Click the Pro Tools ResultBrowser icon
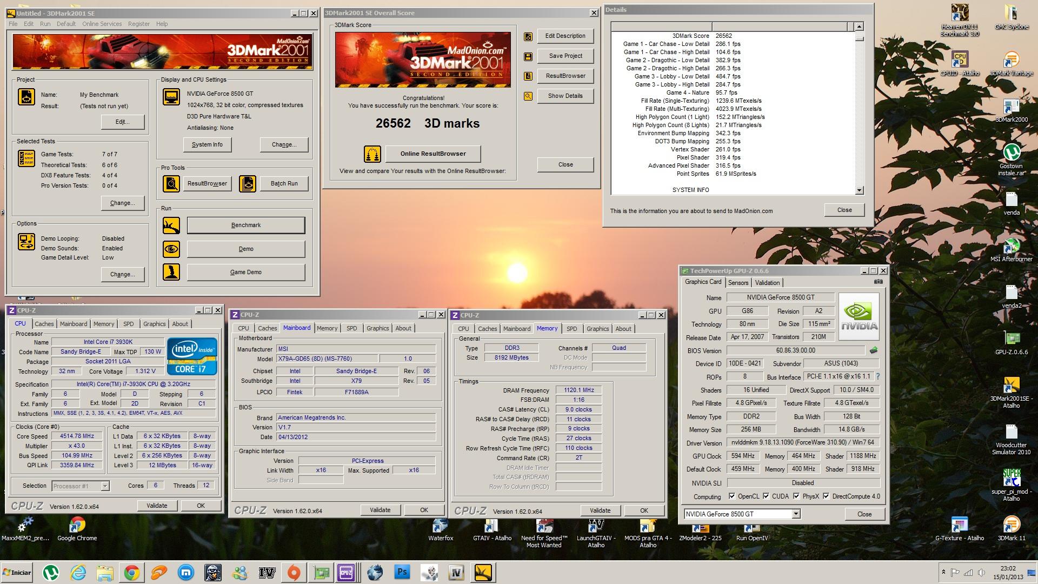 click(x=171, y=184)
